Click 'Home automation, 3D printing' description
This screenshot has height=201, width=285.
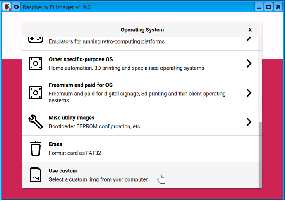126,68
